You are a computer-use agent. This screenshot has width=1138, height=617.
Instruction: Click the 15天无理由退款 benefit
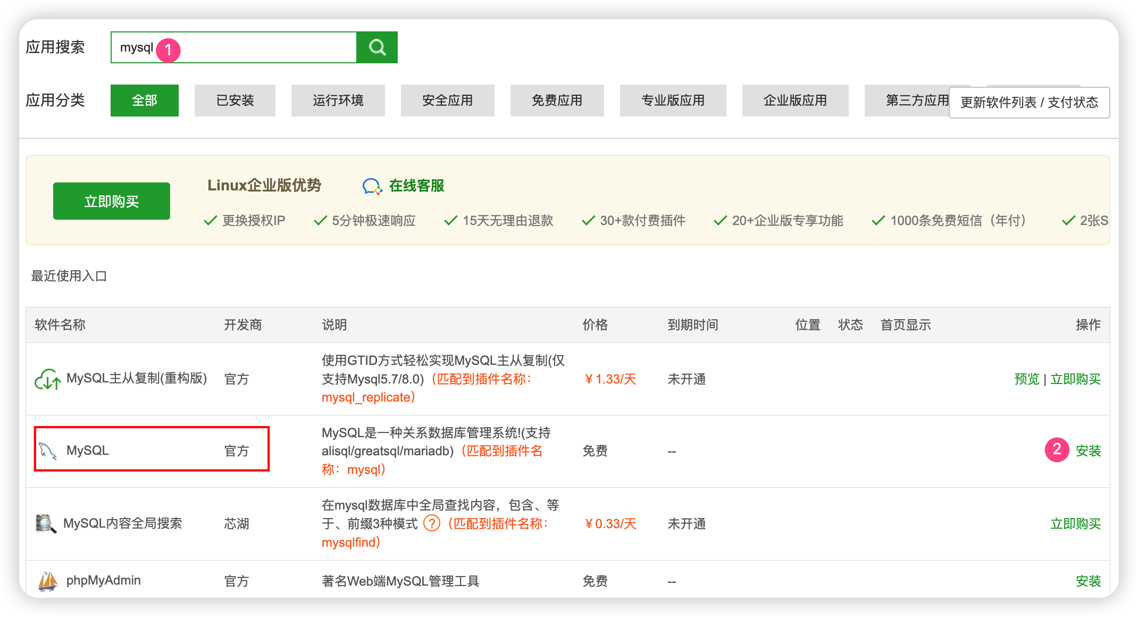click(508, 221)
